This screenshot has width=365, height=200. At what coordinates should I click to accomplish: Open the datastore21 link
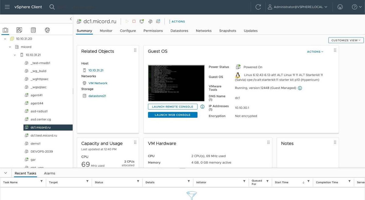tap(97, 96)
